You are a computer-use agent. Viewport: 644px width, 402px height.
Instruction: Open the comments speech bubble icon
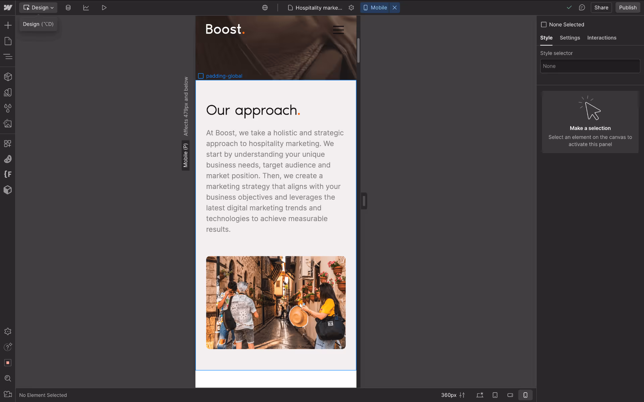point(582,7)
